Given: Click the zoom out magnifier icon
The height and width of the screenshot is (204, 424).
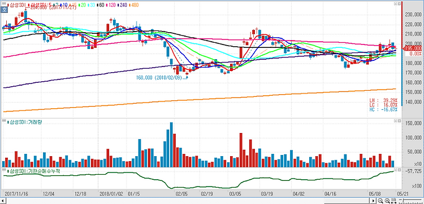Looking at the screenshot, I should point(380,201).
